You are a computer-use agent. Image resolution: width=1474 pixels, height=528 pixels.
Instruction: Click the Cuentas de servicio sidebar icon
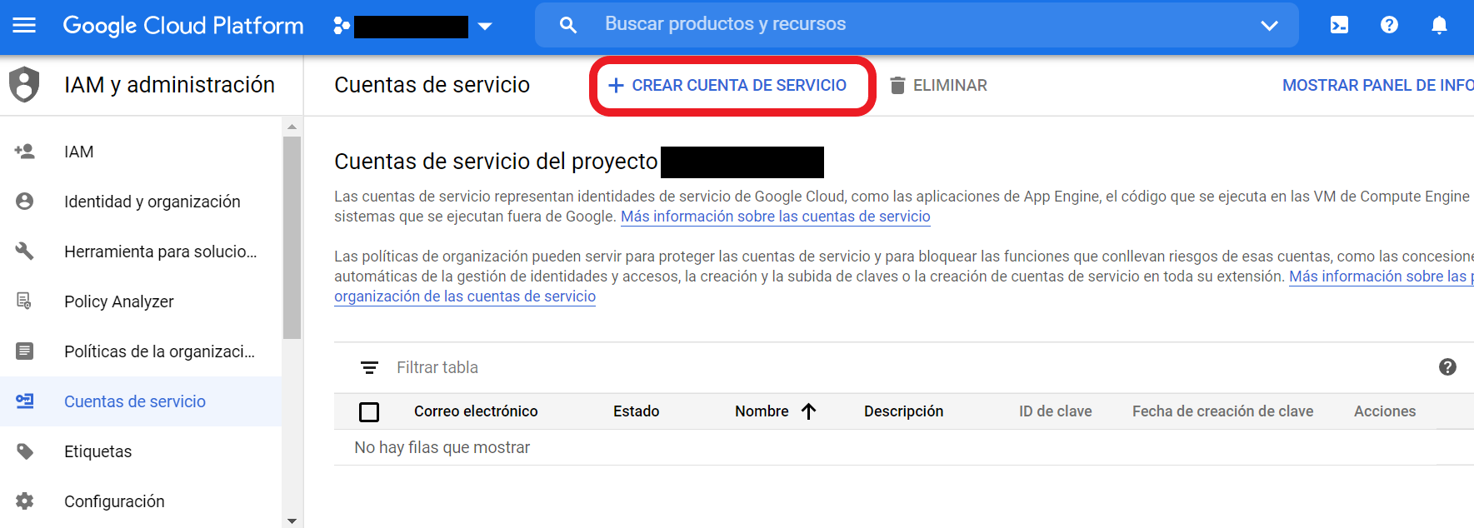tap(25, 401)
